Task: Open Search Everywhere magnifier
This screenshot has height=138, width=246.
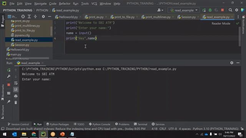Action: coord(230,10)
